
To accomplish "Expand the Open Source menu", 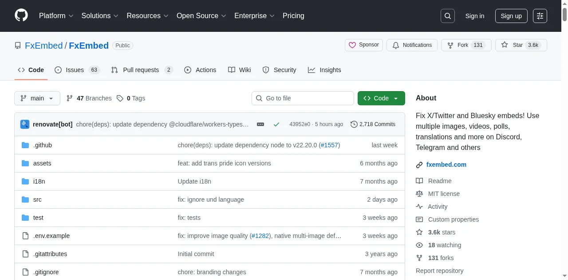I will 201,15.
